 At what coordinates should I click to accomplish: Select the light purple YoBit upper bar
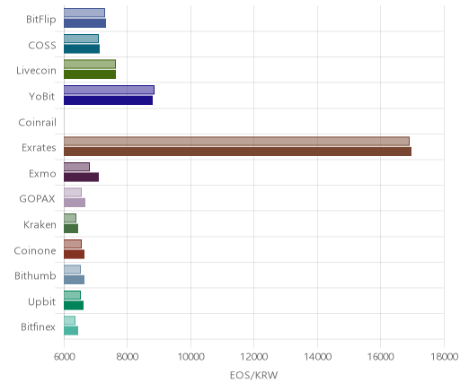click(109, 90)
